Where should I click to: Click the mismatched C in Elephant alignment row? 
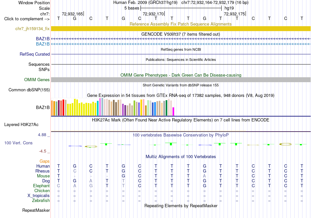(x=59, y=186)
